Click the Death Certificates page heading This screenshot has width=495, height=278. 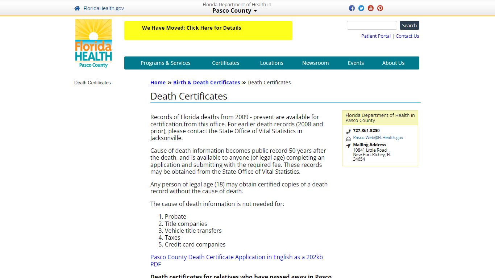189,96
